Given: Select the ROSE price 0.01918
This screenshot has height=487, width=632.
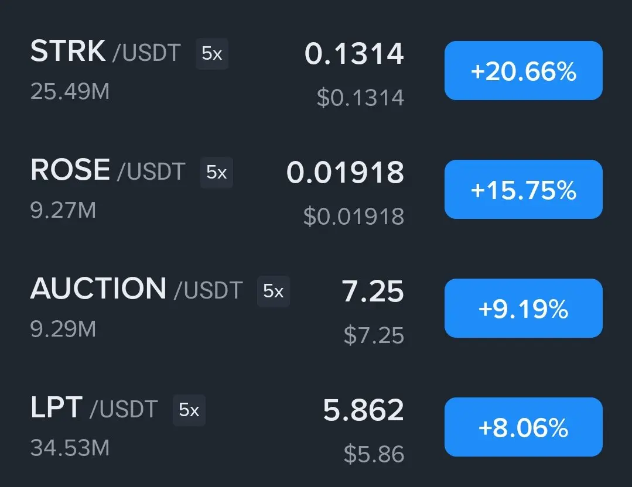Looking at the screenshot, I should [x=345, y=173].
